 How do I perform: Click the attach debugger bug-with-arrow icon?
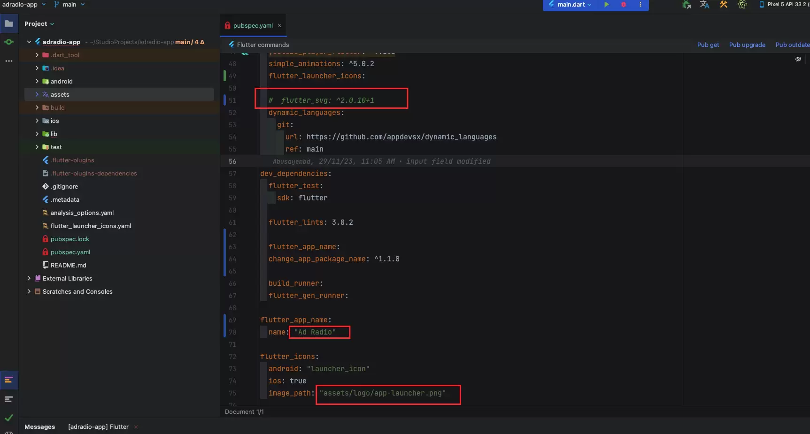pyautogui.click(x=686, y=5)
